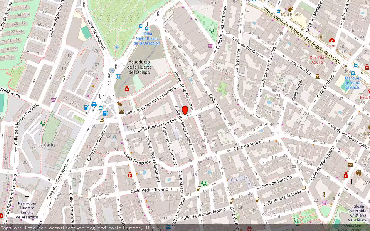The width and height of the screenshot is (370, 231).
Task: Open the openstreetmap.org attribution link
Action: (x=72, y=228)
